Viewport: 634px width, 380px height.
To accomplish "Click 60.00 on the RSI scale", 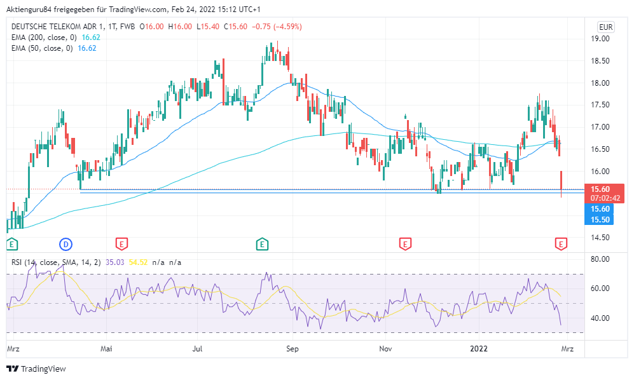I will 600,288.
